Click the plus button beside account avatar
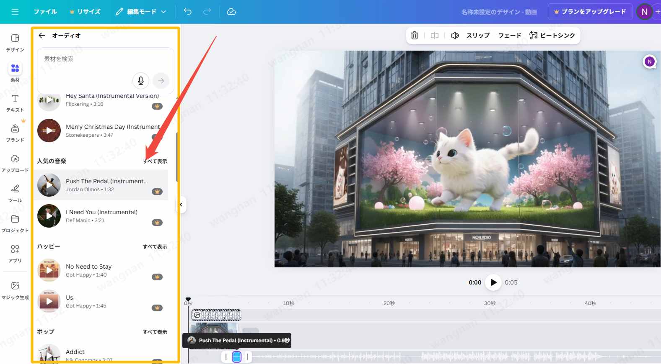This screenshot has height=364, width=661. (658, 12)
